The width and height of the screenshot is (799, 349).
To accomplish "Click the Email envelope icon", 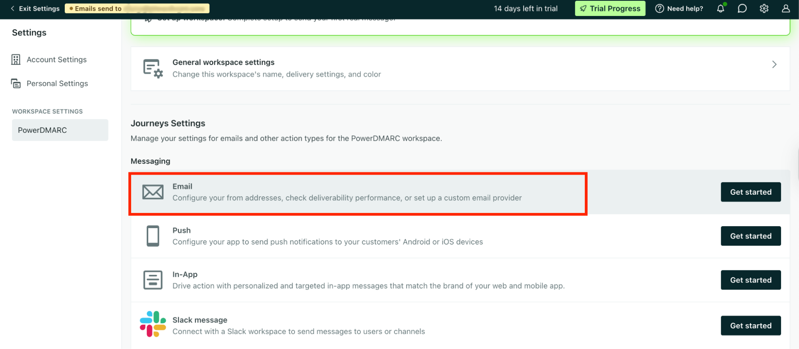I will point(153,192).
